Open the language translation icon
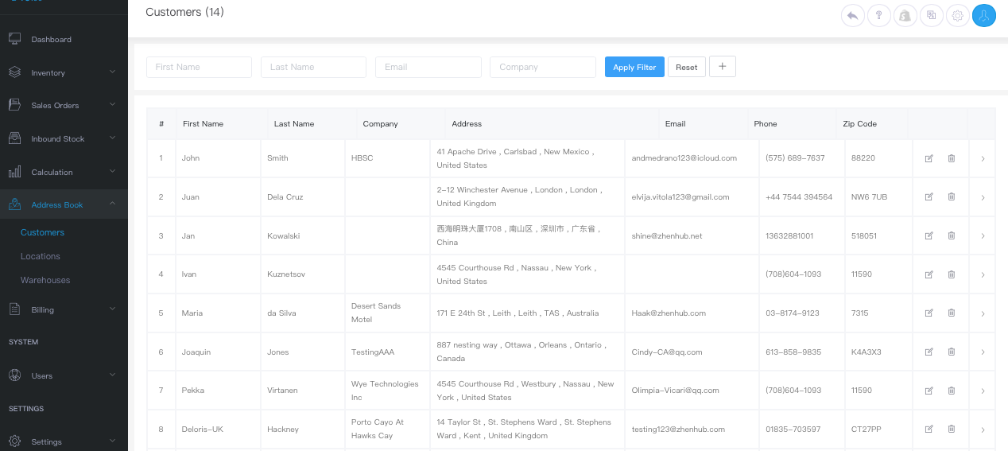The width and height of the screenshot is (1008, 451). 932,15
